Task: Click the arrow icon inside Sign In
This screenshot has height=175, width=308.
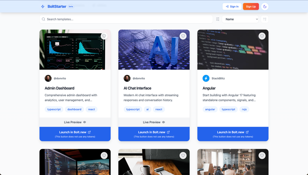Action: (x=227, y=6)
